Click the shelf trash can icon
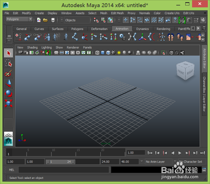Image resolution: width=210 pixels, height=184 pixels. click(204, 28)
